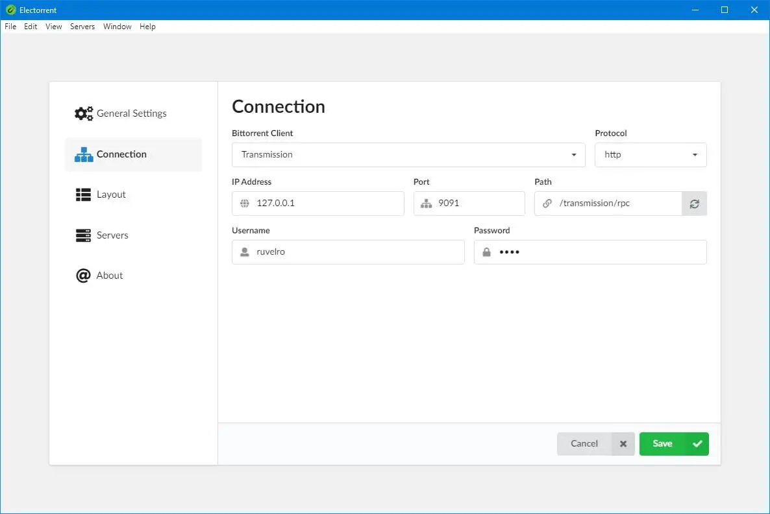Click the Cancel button
This screenshot has height=514, width=770.
coord(595,444)
